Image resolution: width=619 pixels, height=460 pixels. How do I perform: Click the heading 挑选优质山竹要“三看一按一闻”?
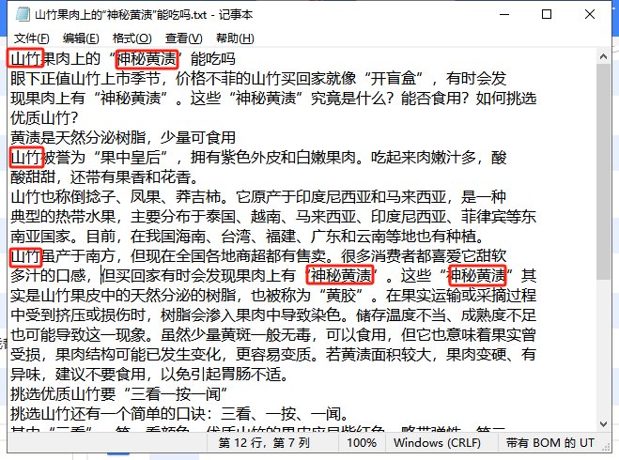(x=119, y=393)
